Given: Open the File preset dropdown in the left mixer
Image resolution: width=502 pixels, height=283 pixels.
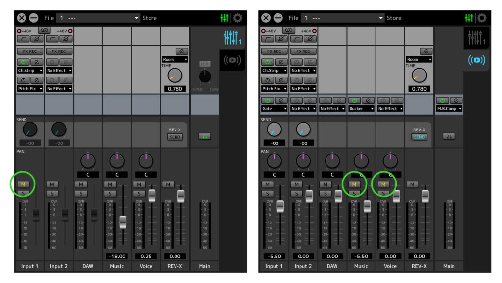Looking at the screenshot, I should [x=98, y=18].
